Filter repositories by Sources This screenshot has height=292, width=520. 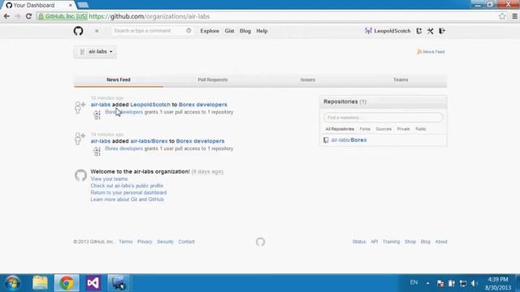(383, 129)
